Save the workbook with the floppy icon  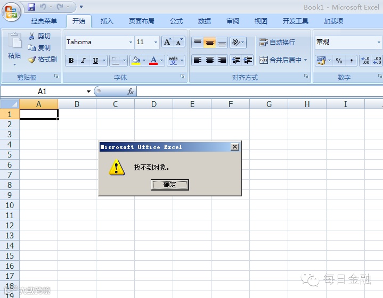(x=31, y=7)
